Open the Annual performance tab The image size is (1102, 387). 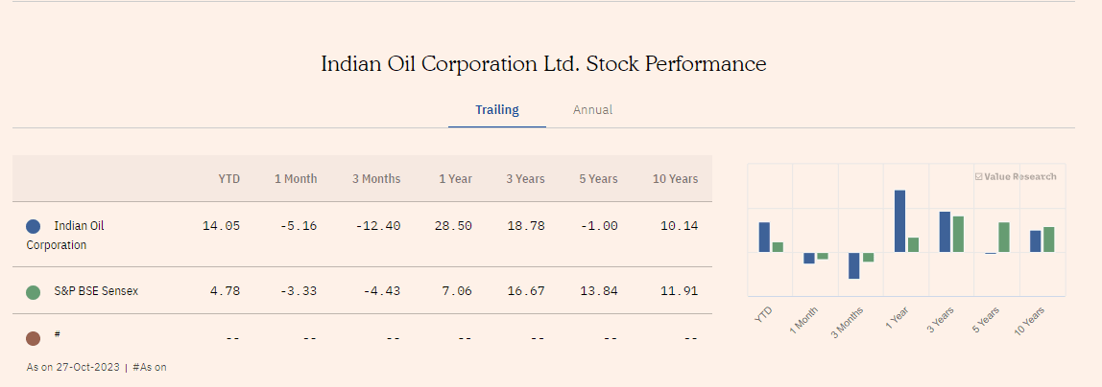coord(592,110)
